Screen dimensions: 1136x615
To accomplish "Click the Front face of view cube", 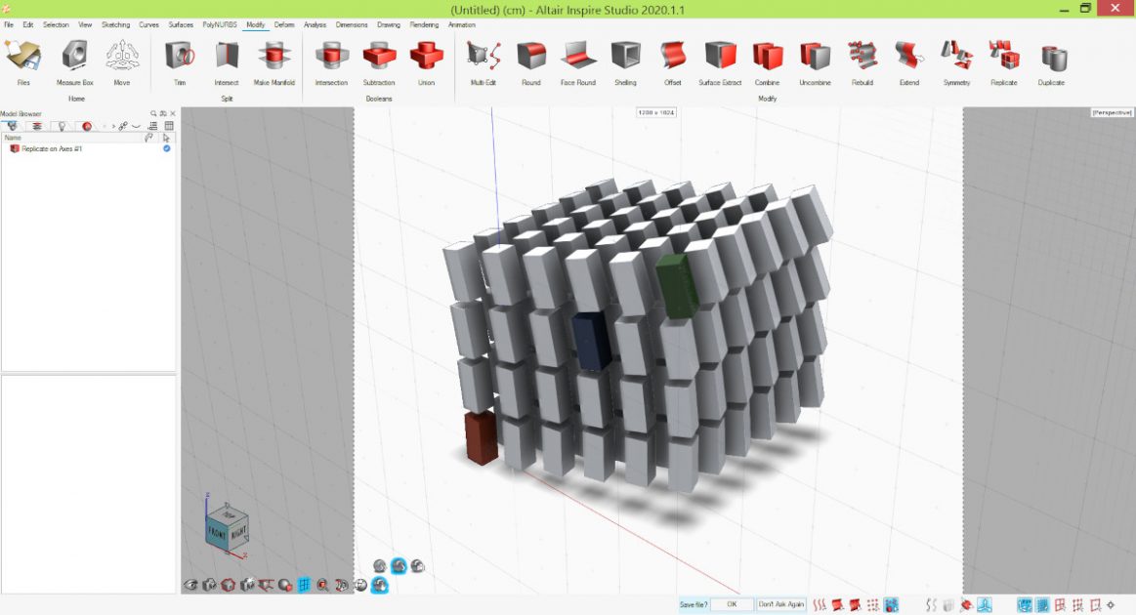I will pyautogui.click(x=219, y=531).
